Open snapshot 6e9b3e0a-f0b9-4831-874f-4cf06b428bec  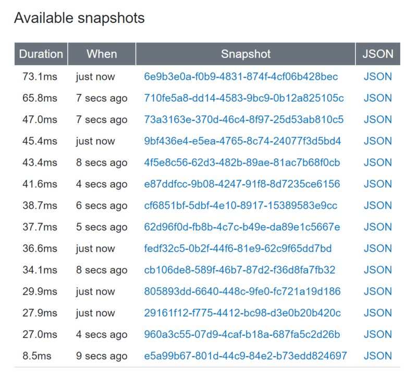tap(241, 77)
